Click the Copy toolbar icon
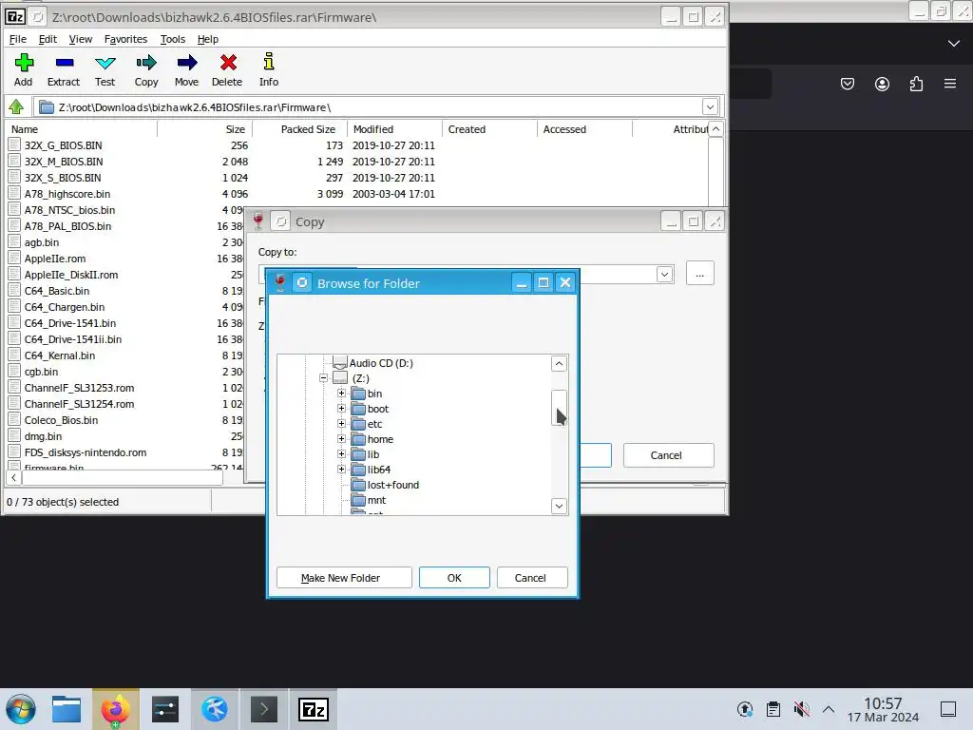Image resolution: width=973 pixels, height=730 pixels. (146, 69)
